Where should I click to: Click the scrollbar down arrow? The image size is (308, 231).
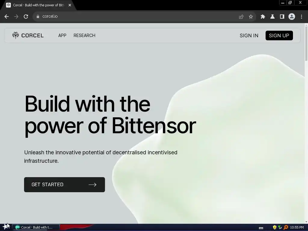pyautogui.click(x=306, y=222)
